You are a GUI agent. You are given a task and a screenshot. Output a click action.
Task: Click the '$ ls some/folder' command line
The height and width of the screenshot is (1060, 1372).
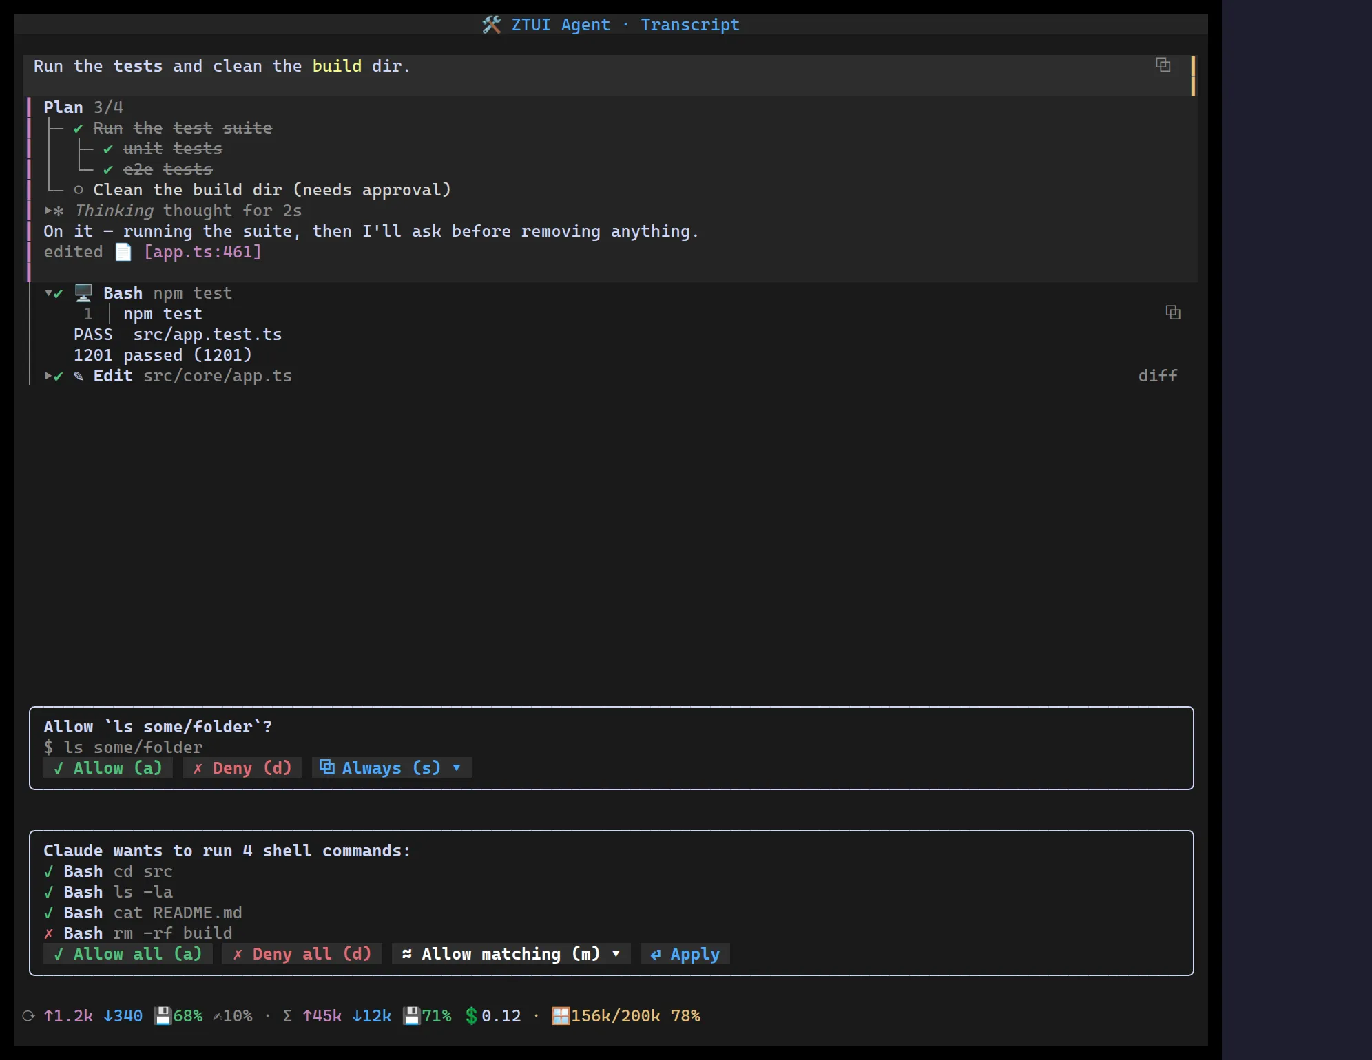click(x=123, y=748)
